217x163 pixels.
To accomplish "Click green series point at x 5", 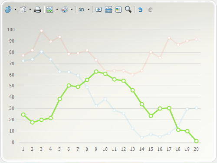I will (x=59, y=99).
